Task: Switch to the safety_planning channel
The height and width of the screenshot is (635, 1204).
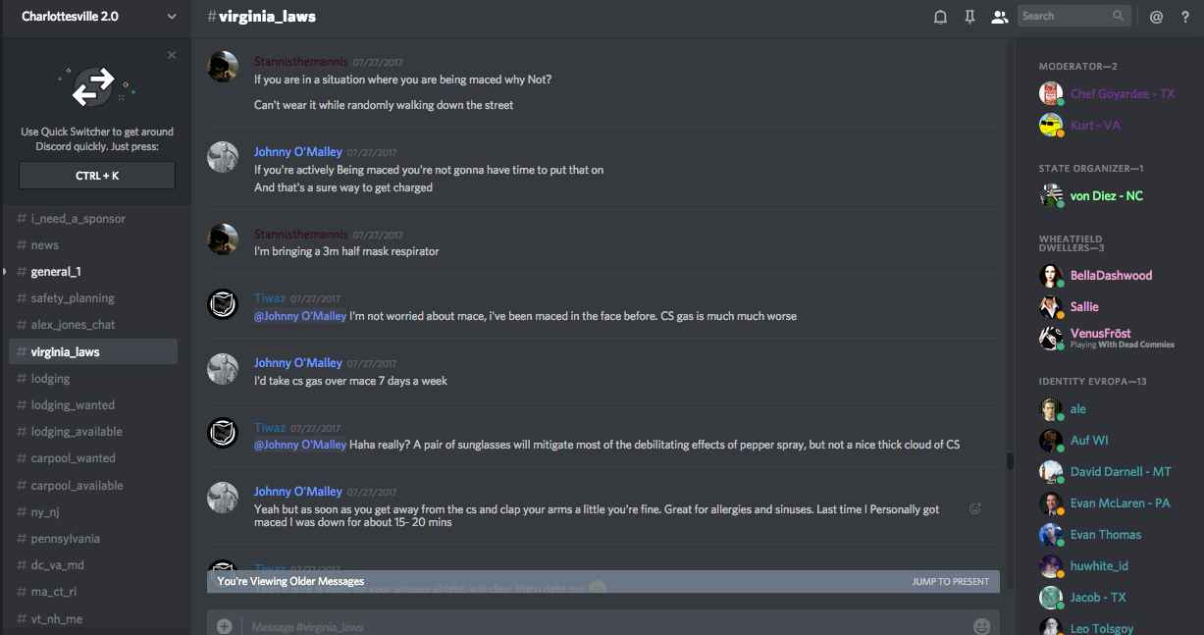Action: tap(73, 298)
